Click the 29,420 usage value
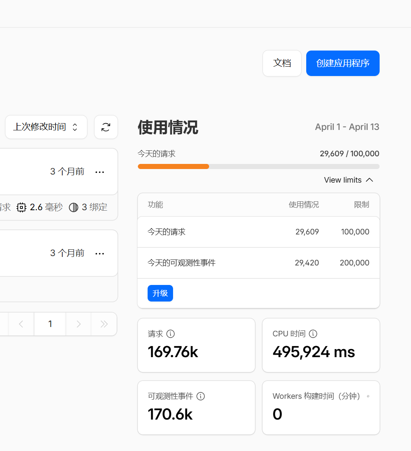The width and height of the screenshot is (411, 451). click(307, 262)
